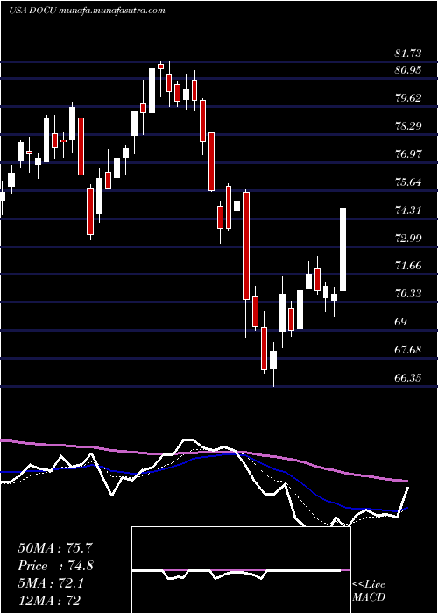Select the 76.97 price axis label

point(408,153)
